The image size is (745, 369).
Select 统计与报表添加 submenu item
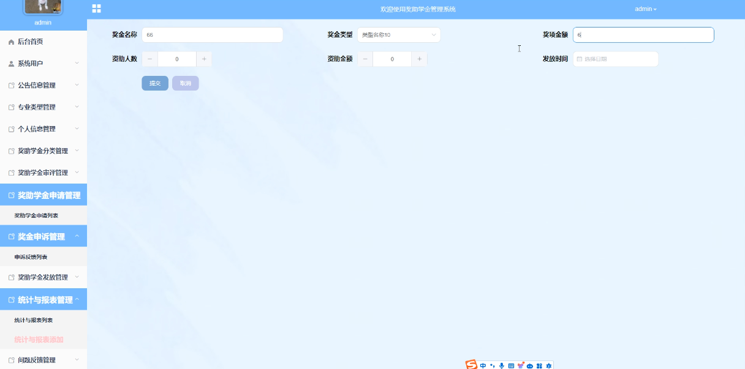coord(43,340)
